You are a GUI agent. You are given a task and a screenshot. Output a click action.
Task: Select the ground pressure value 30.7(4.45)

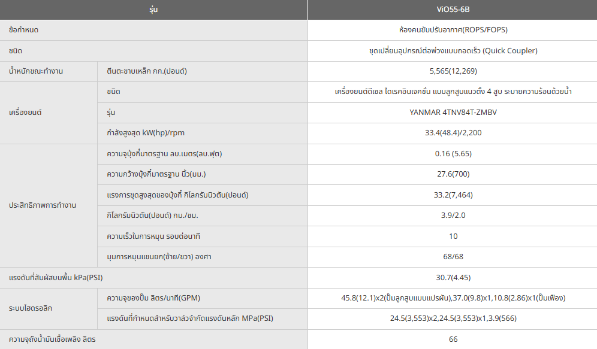click(453, 277)
